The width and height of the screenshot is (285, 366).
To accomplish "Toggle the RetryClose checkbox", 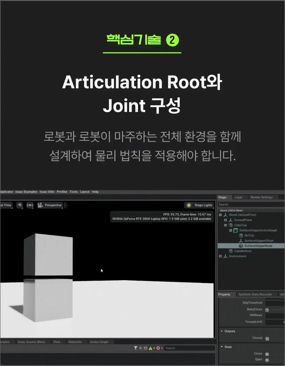I will click(x=267, y=310).
